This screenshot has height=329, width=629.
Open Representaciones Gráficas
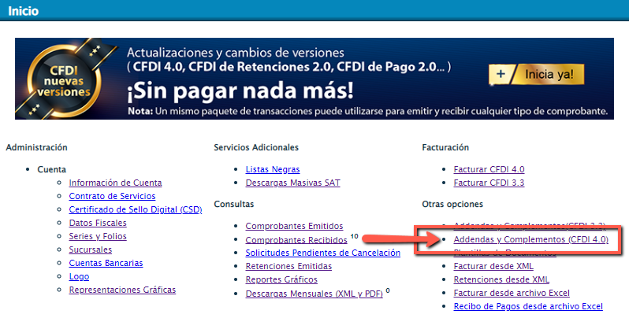122,290
